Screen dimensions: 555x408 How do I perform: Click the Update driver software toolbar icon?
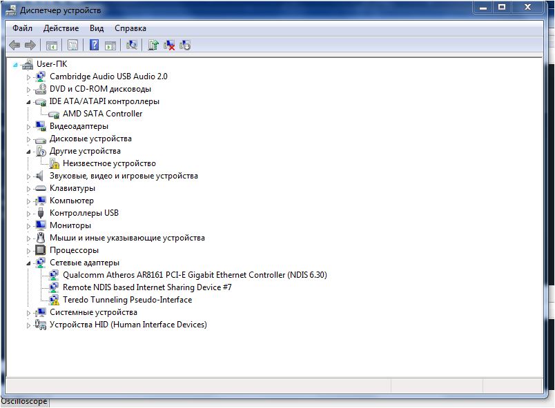pos(153,45)
